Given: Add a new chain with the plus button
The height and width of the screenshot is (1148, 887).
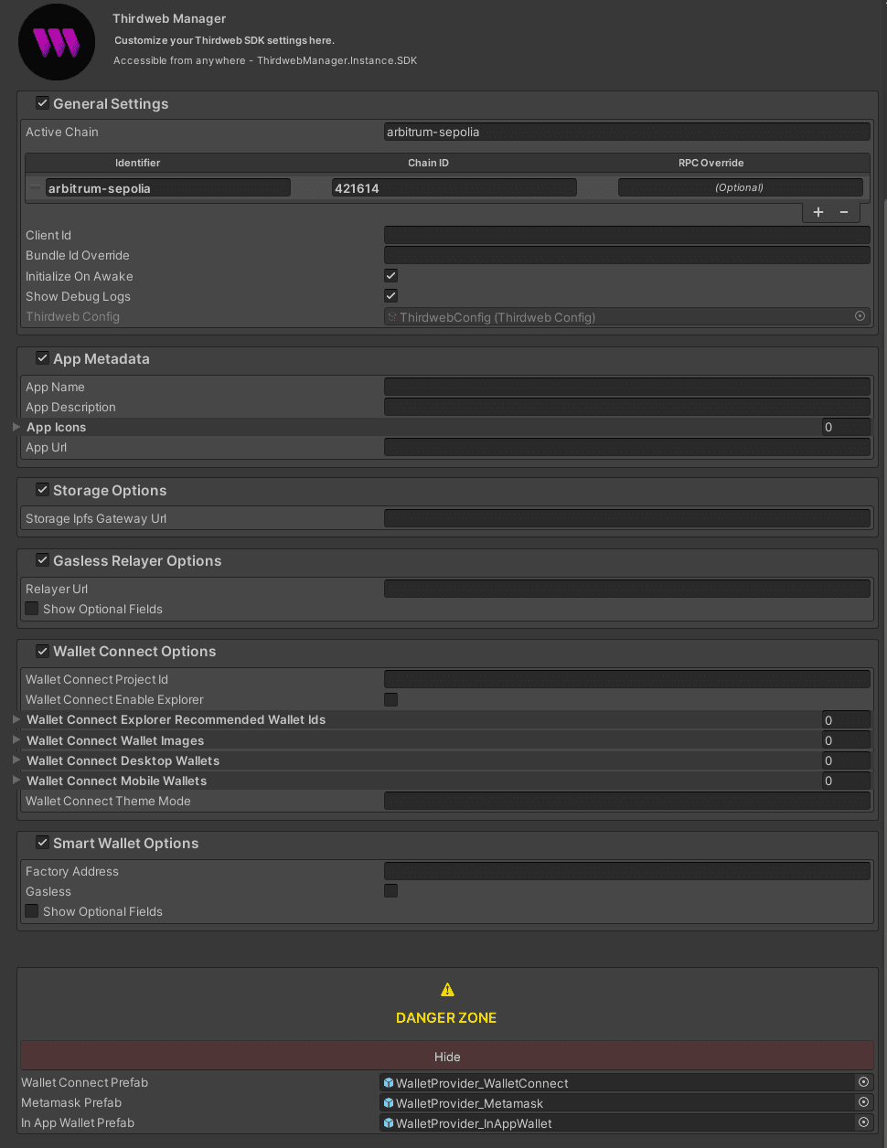Looking at the screenshot, I should 818,212.
